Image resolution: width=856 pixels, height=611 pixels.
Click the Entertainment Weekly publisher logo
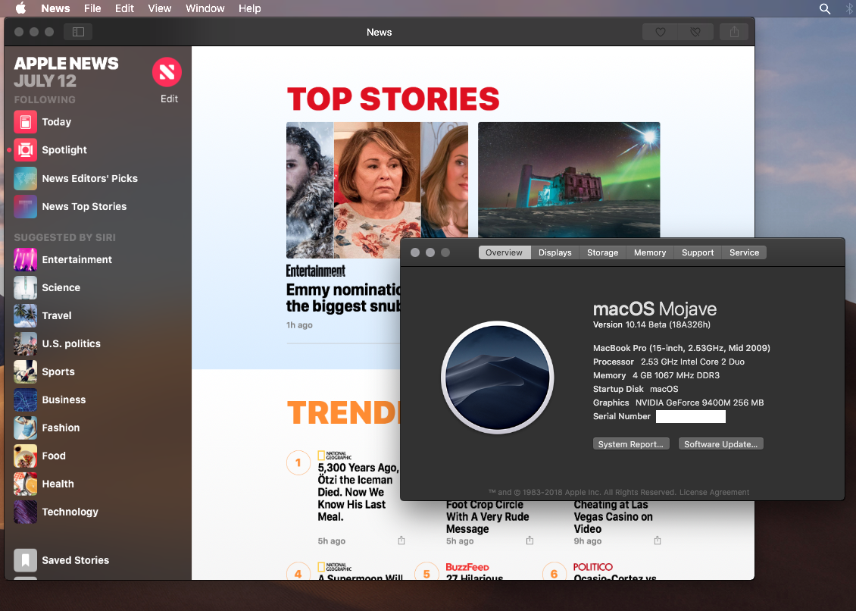coord(316,271)
